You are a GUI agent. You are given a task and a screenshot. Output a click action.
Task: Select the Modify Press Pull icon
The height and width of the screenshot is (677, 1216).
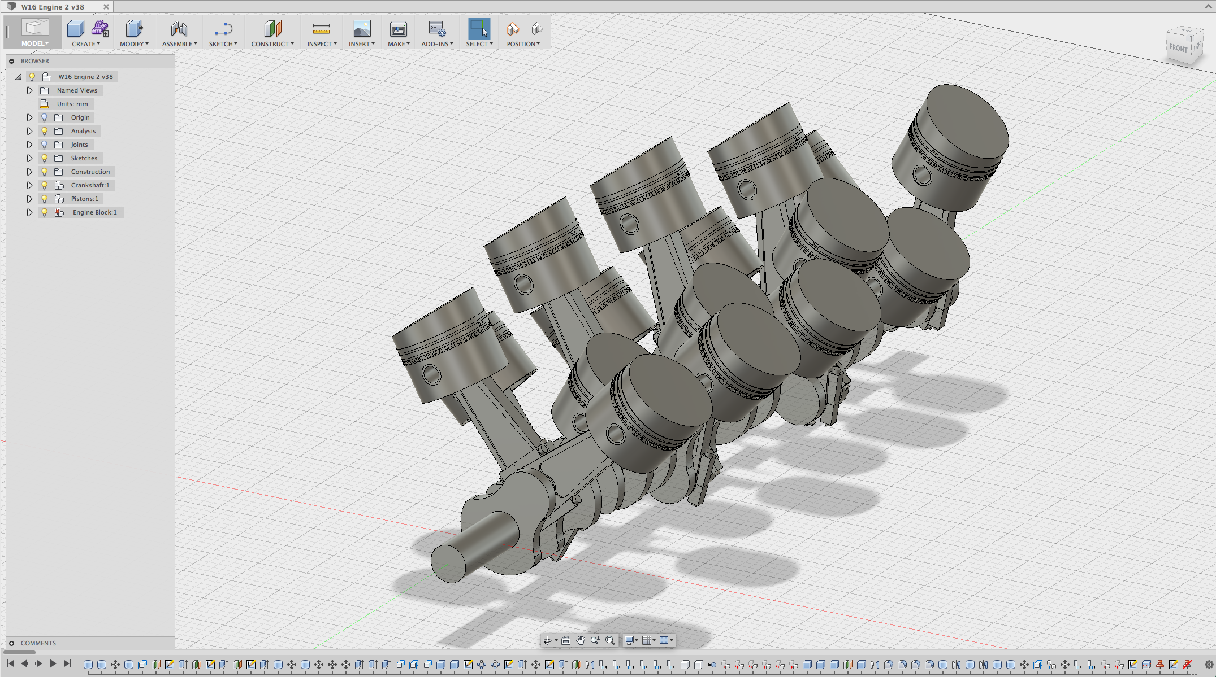click(134, 28)
